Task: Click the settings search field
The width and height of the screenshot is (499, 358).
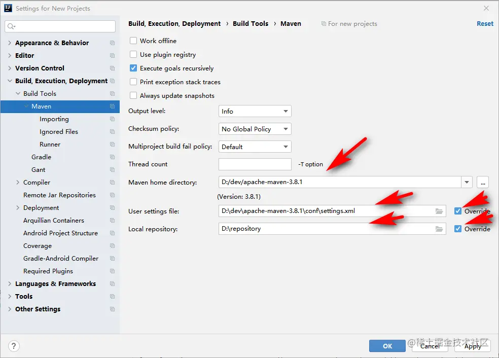Action: point(60,26)
